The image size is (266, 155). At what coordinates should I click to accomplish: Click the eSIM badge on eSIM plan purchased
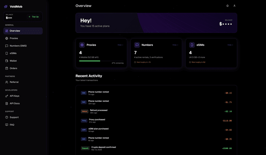[84, 130]
